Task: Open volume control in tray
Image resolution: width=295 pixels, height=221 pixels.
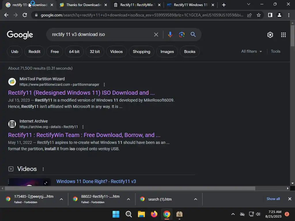Action: [258, 214]
